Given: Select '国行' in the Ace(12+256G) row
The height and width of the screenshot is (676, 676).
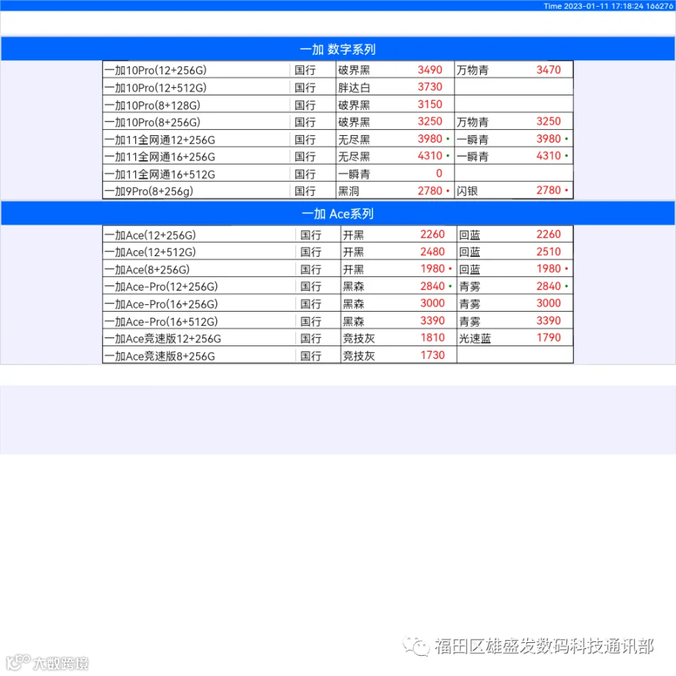Looking at the screenshot, I should pos(311,235).
